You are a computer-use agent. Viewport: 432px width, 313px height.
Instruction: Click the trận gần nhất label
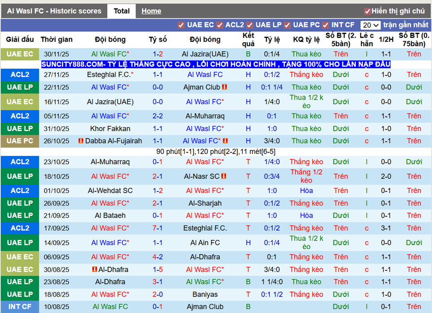[x=406, y=25]
